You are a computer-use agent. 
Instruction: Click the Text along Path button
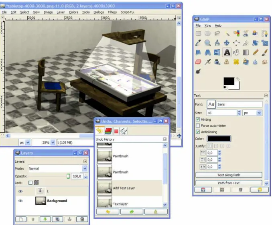pos(229,175)
